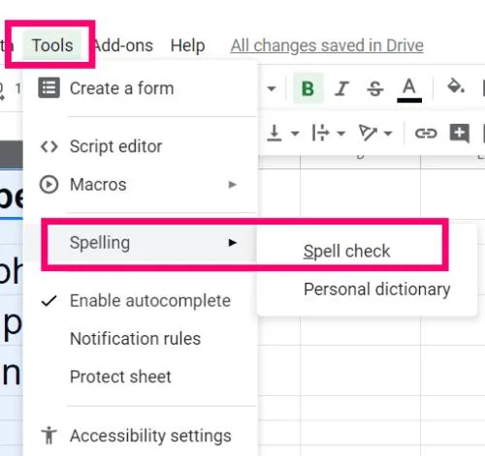The height and width of the screenshot is (456, 485).
Task: Click All changes saved in Drive link
Action: (327, 46)
